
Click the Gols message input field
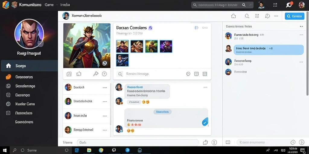coord(138,142)
